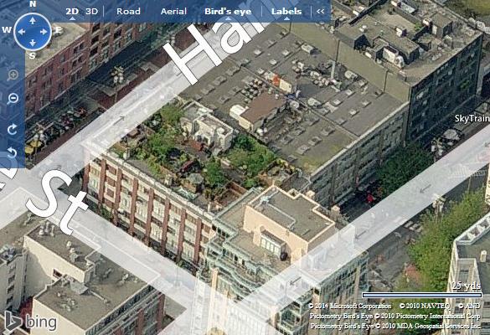
Task: Collapse the toolbar with the double chevron
Action: tap(320, 11)
